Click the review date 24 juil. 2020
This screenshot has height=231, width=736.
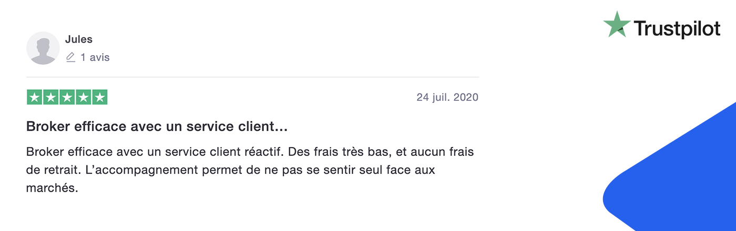point(447,97)
